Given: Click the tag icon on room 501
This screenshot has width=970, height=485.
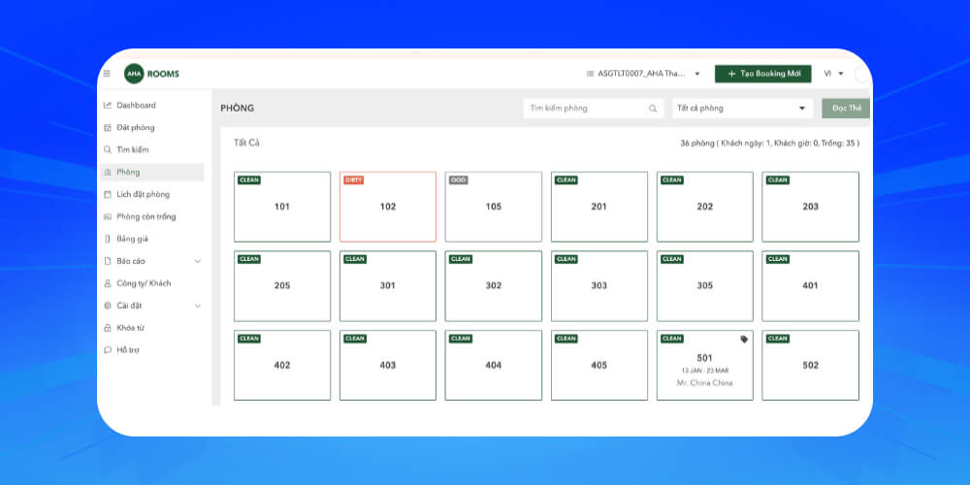Looking at the screenshot, I should [x=744, y=339].
